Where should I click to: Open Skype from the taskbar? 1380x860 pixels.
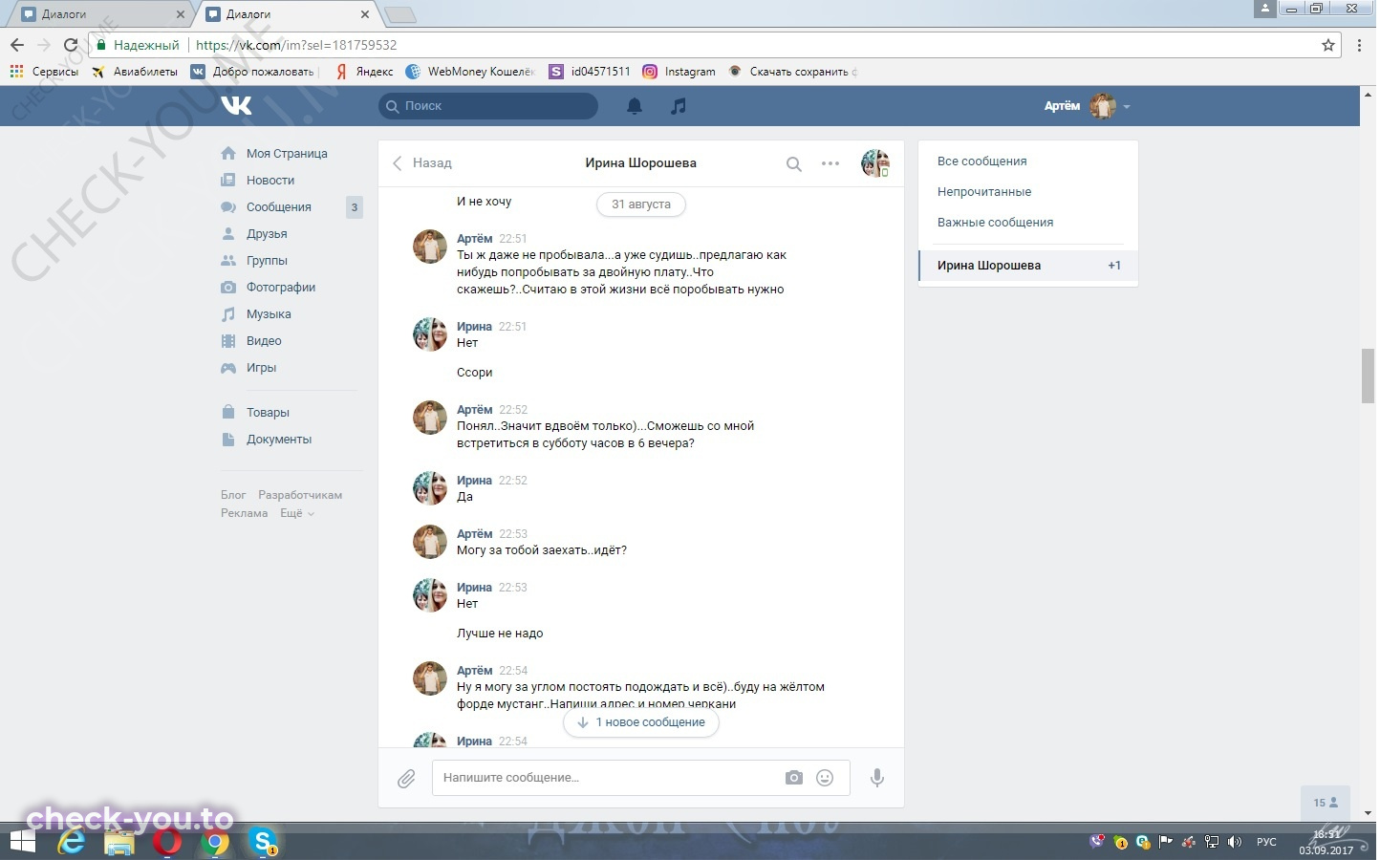tap(263, 843)
